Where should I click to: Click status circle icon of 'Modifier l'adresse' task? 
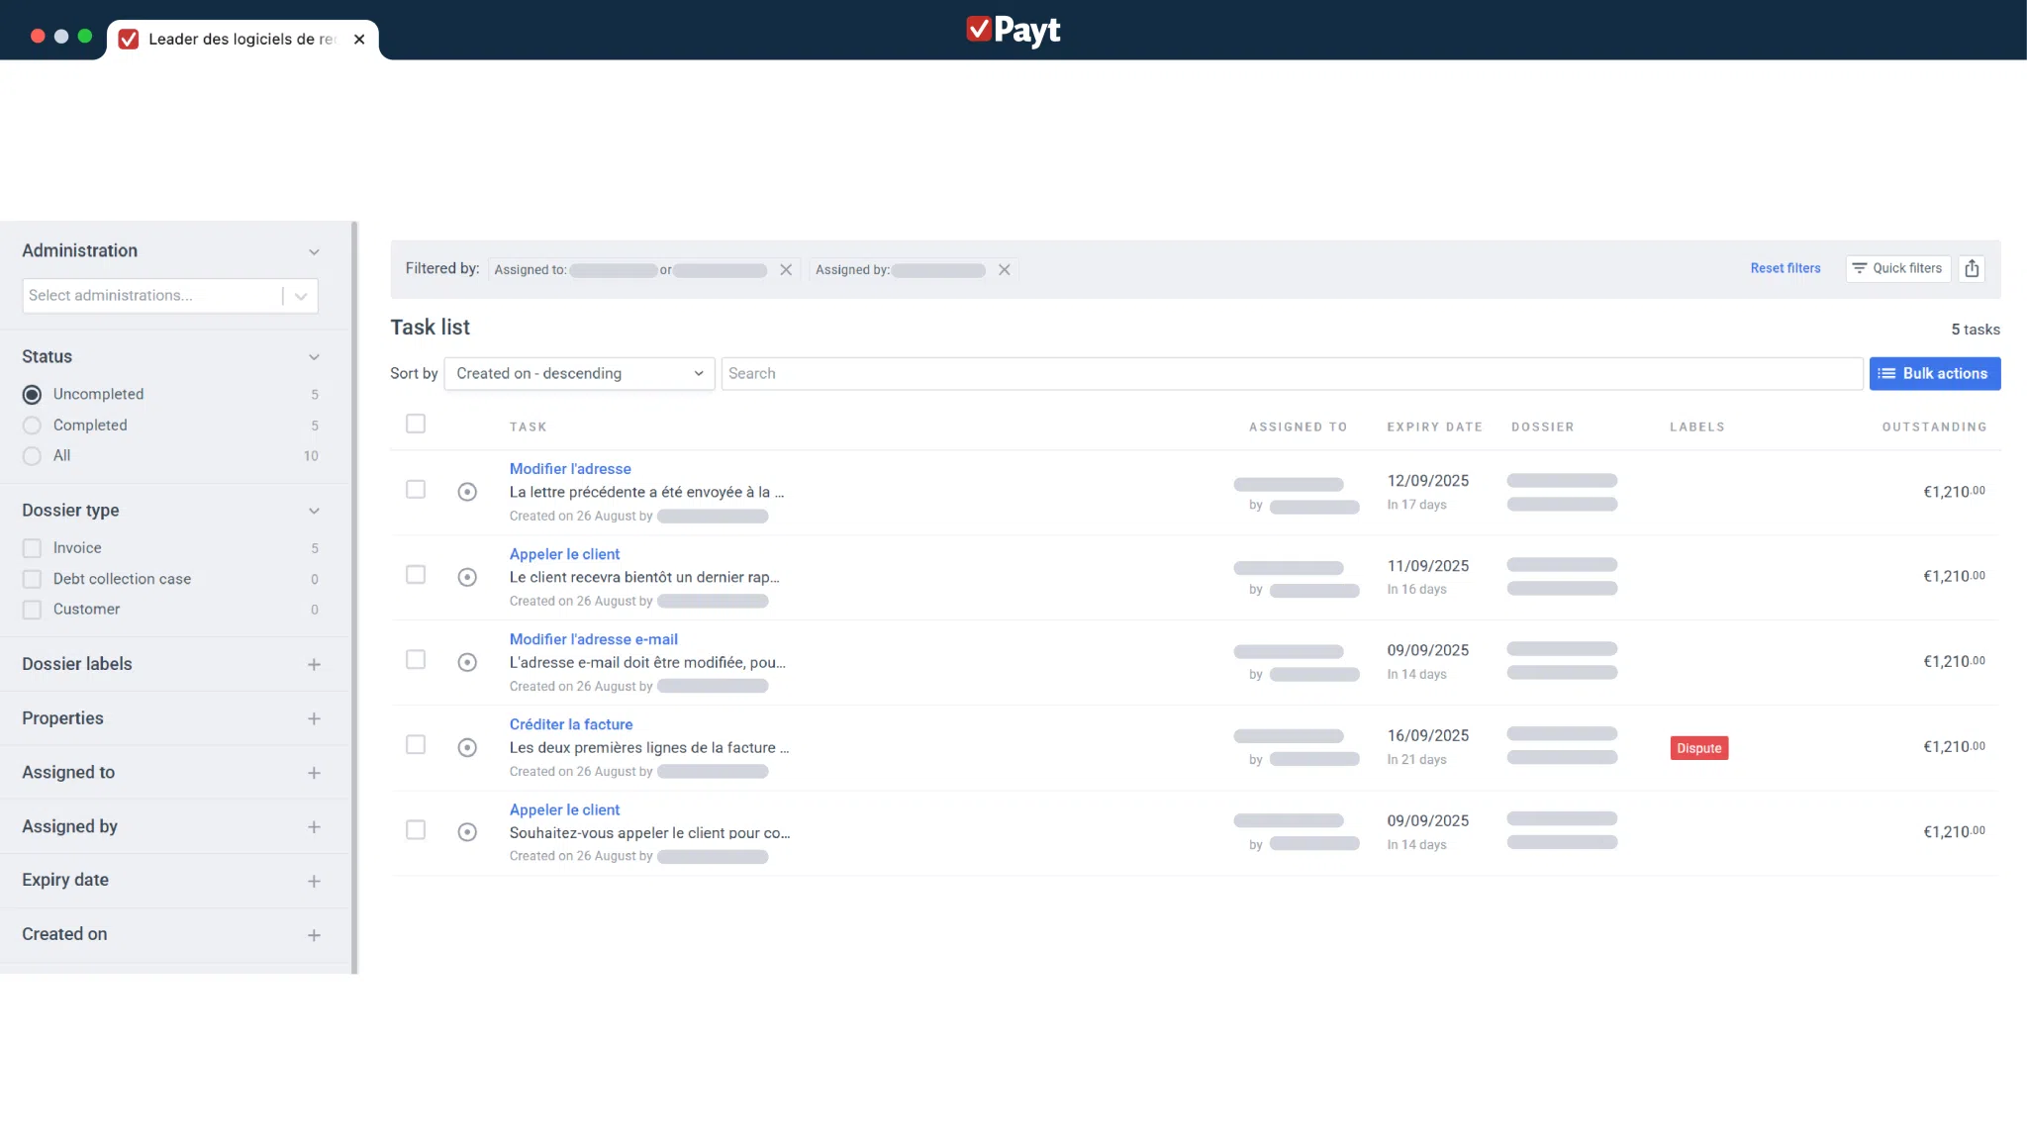467,492
